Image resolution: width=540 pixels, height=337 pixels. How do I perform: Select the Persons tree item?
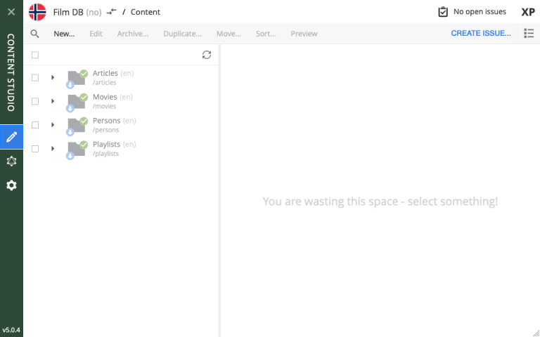click(121, 125)
